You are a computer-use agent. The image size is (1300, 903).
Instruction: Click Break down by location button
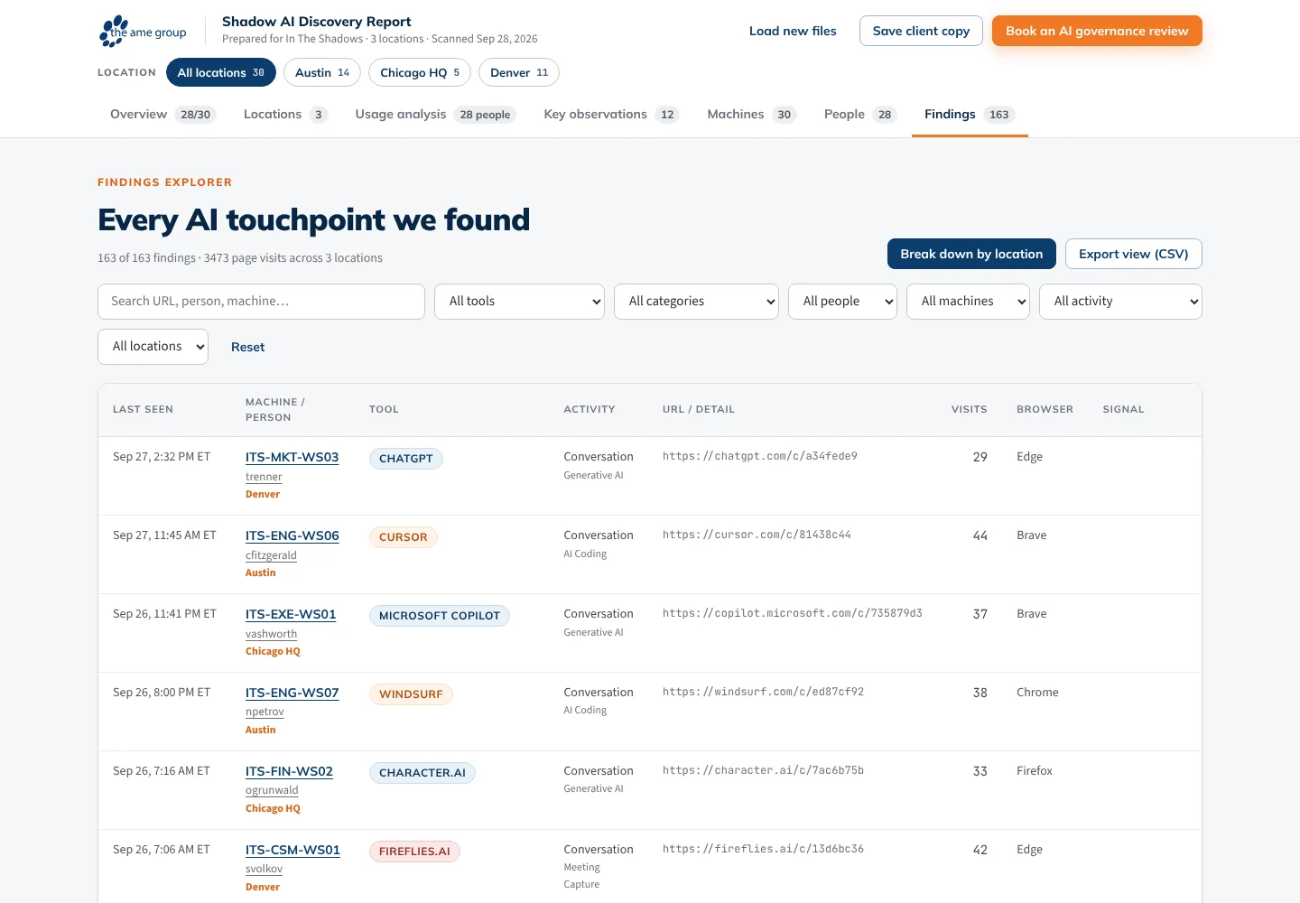tap(971, 254)
